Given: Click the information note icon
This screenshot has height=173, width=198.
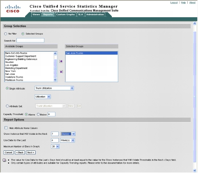Looking at the screenshot, I should point(5,160).
